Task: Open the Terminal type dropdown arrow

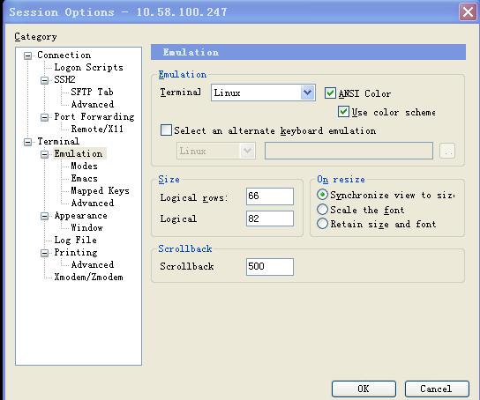Action: [x=308, y=93]
